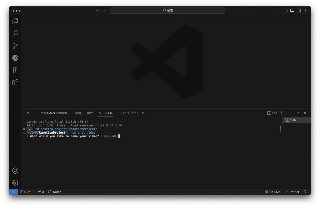The height and width of the screenshot is (207, 320).
Task: Toggle the primary side bar layout icon
Action: point(286,11)
